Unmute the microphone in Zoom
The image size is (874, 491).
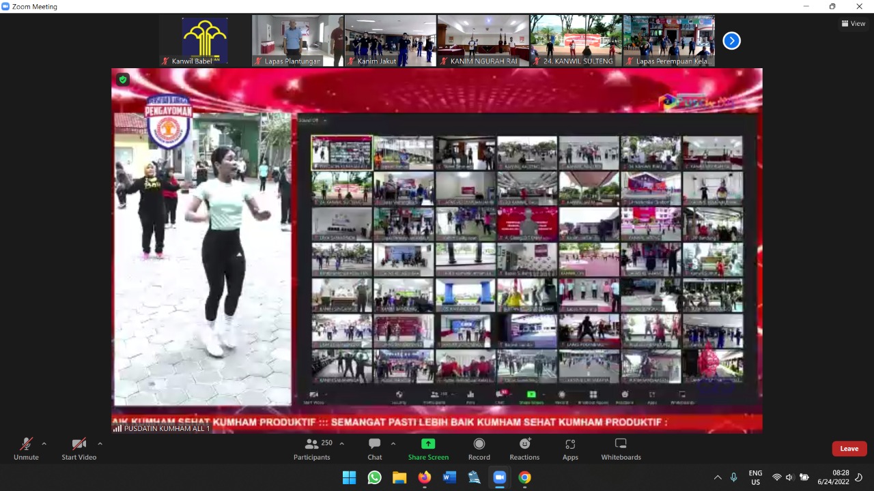point(26,449)
